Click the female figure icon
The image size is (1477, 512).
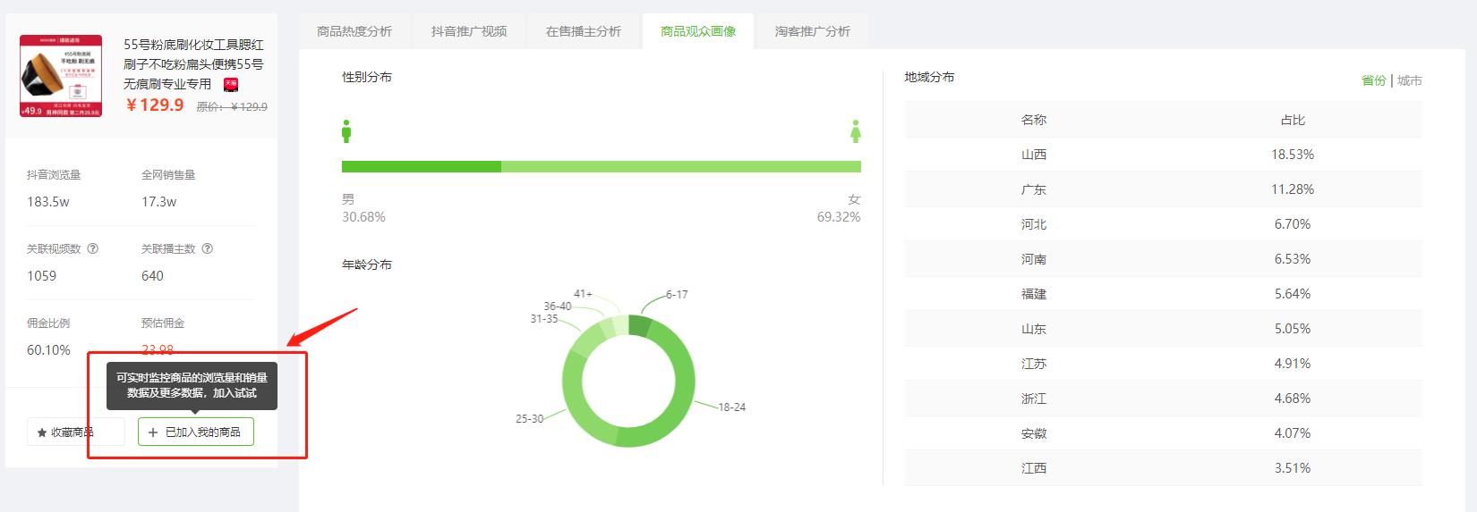pos(856,131)
